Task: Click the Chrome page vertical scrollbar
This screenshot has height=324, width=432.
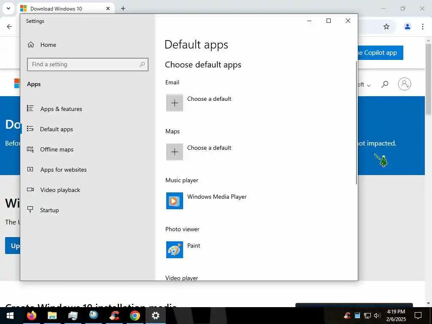Action: pos(429,79)
